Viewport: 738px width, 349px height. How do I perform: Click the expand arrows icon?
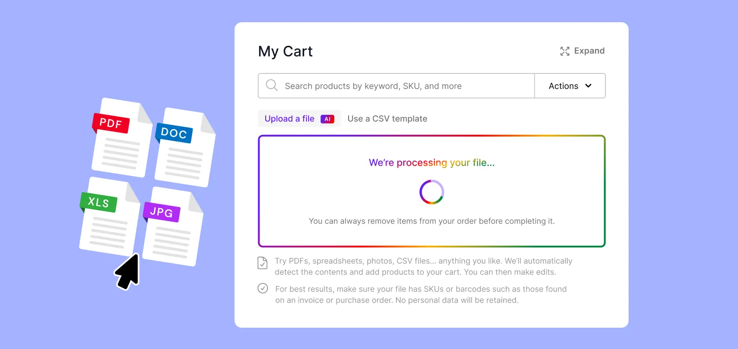coord(565,51)
